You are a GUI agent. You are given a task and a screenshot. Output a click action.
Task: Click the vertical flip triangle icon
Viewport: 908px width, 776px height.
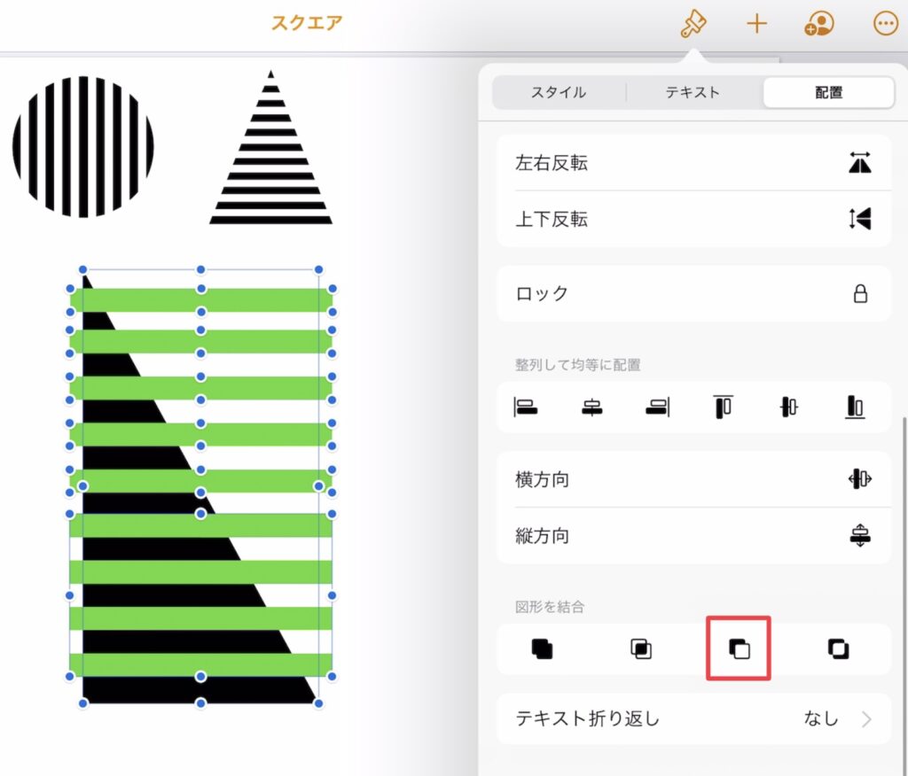tap(860, 220)
